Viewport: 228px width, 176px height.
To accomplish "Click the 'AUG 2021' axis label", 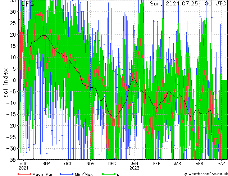I will (x=23, y=166).
